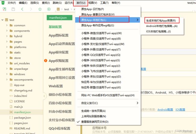Select 原生App-制作应用wgt包(G)
The width and height of the screenshot is (196, 134).
(98, 26)
